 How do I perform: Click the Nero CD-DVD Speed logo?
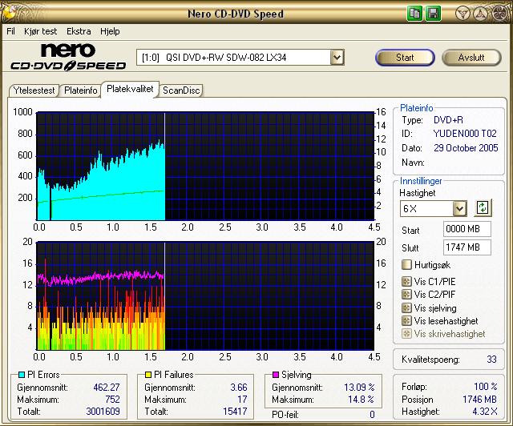tap(68, 57)
